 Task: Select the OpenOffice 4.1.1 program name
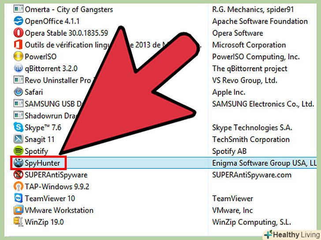point(52,22)
